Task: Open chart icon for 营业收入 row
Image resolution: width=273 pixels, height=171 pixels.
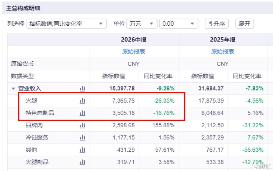Action: tap(82, 89)
